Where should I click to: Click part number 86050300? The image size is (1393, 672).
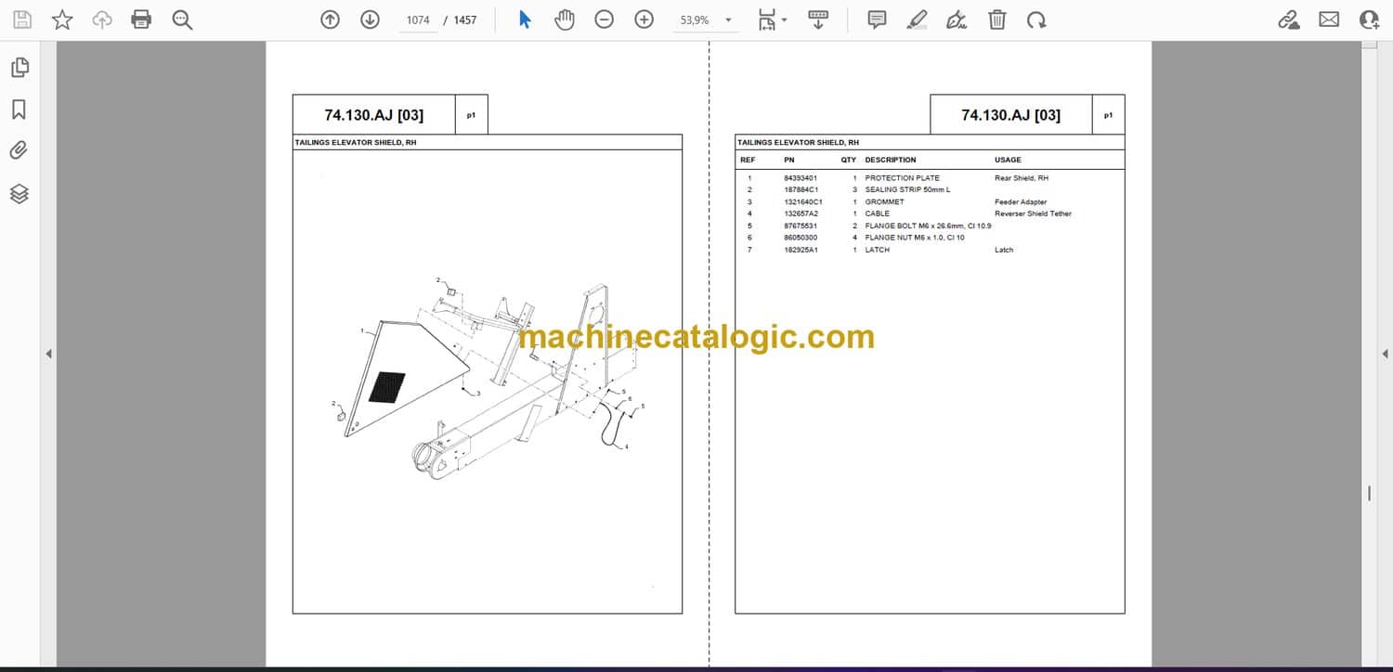(801, 238)
